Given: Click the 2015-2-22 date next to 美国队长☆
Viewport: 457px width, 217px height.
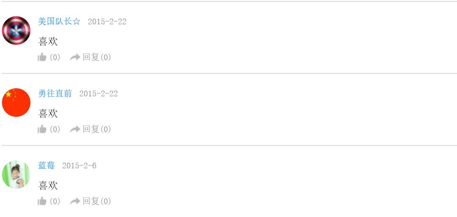Looking at the screenshot, I should pos(107,21).
